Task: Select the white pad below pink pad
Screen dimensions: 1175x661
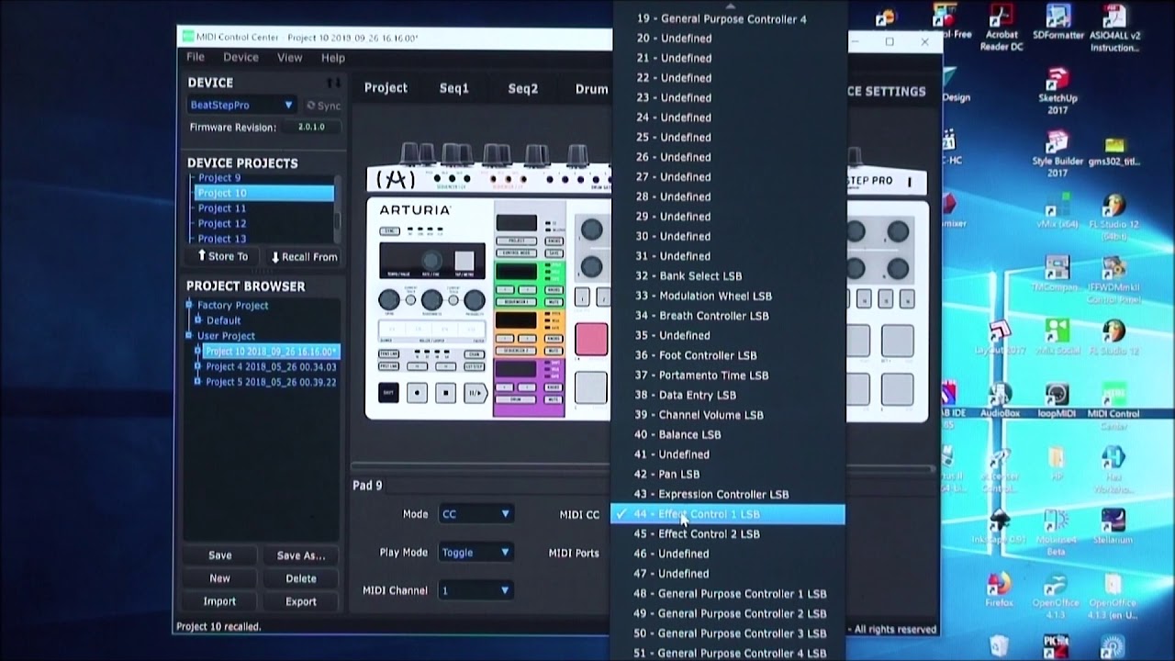Action: [591, 387]
